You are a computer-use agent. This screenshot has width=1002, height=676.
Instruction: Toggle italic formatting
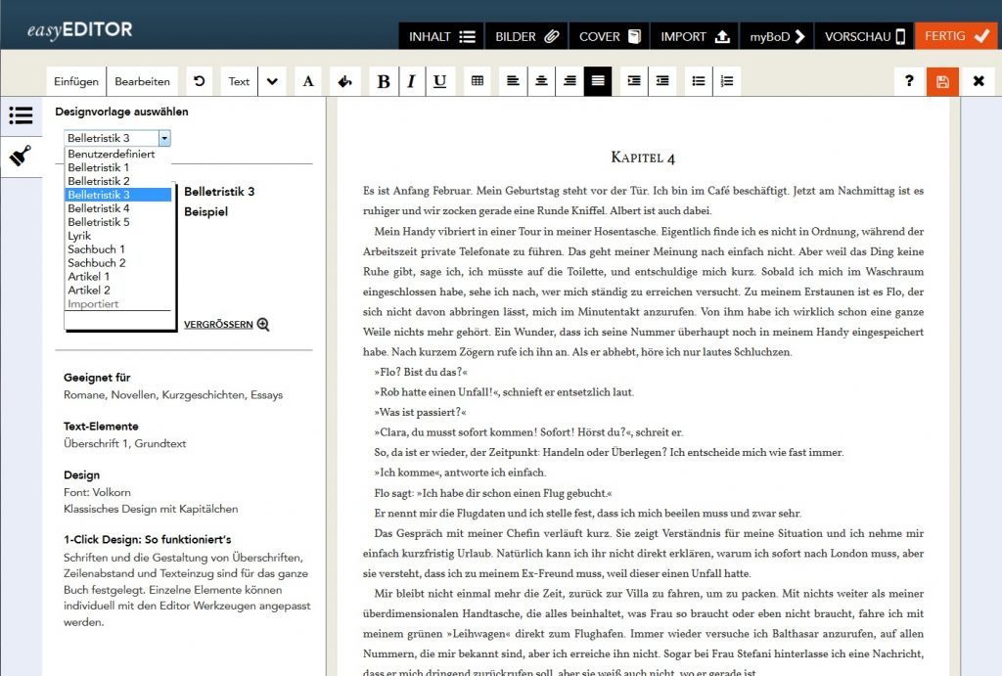point(412,81)
